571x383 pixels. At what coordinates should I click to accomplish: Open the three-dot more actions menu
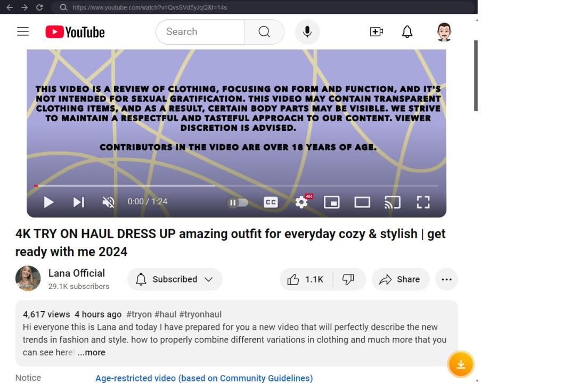(446, 279)
